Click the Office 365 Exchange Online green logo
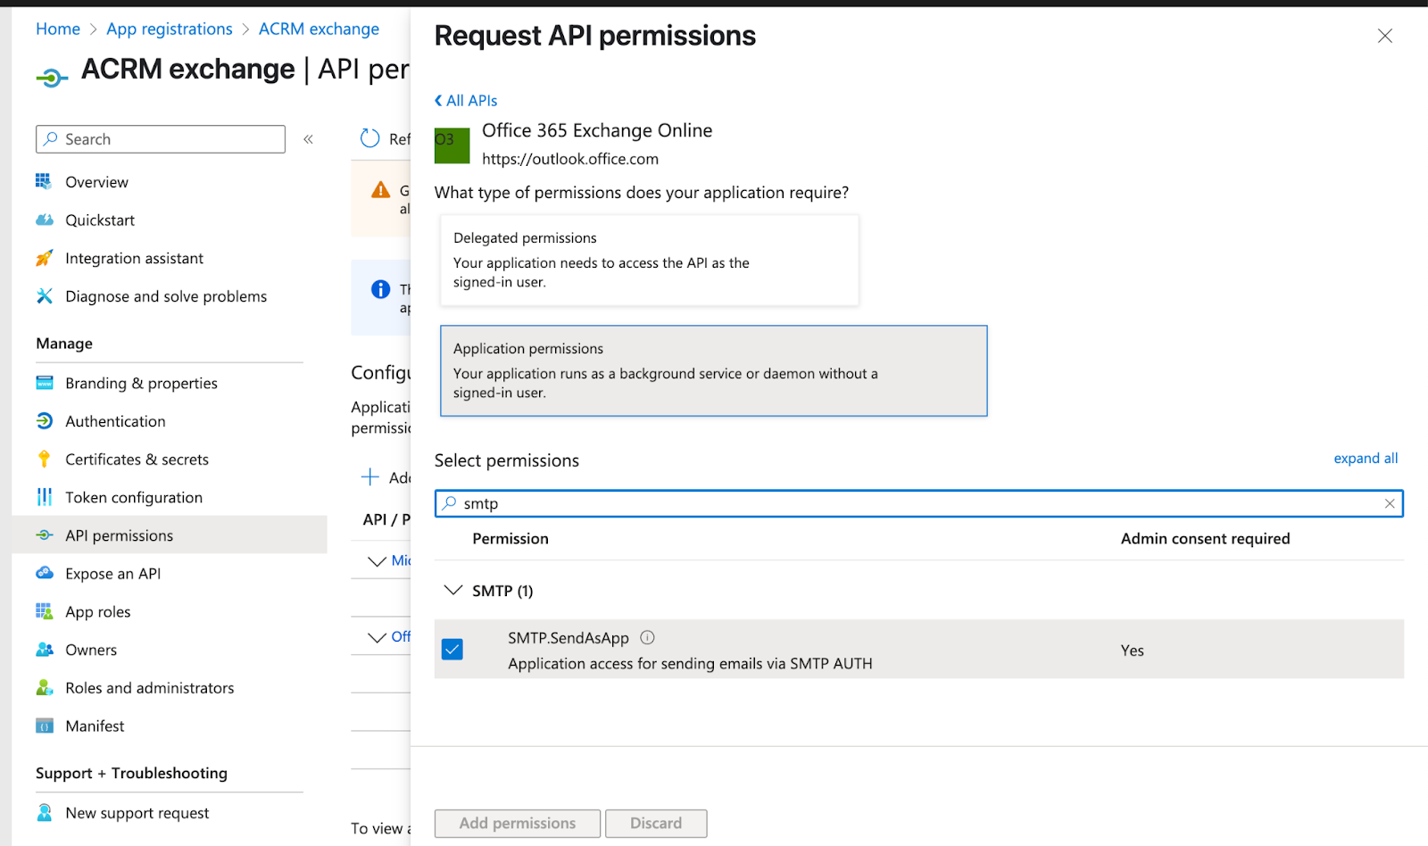 452,145
